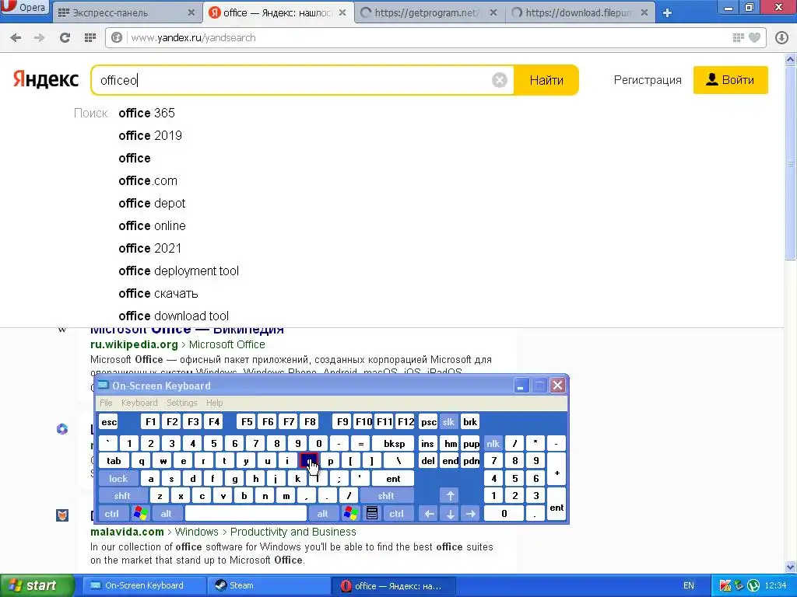Toggle left 'alt' key on On-Screen Keyboard
Screen dimensions: 797x597
[167, 514]
